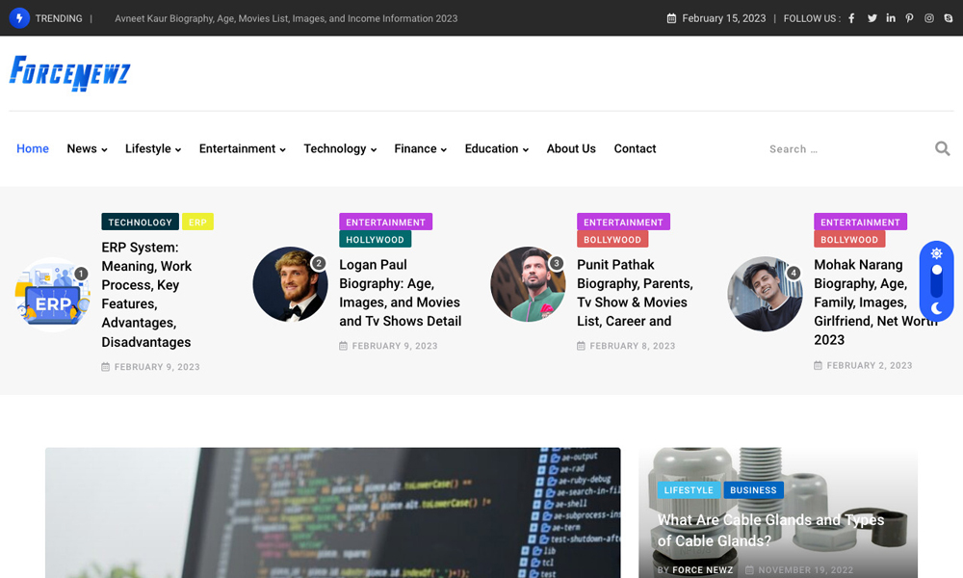Open the Contact menu item
The width and height of the screenshot is (963, 578).
(x=635, y=148)
